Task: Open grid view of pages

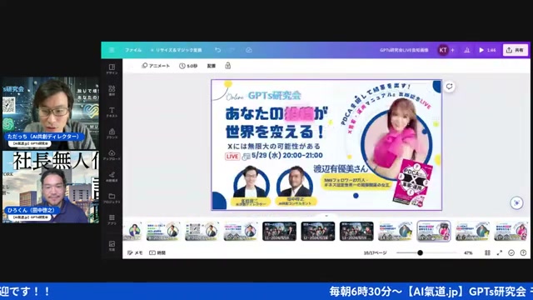Action: point(487,252)
